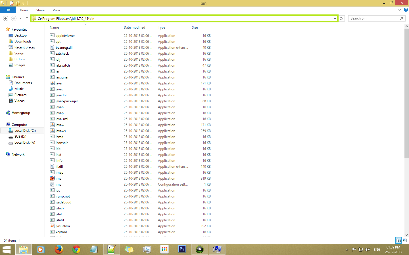Open Documents library

[23, 83]
